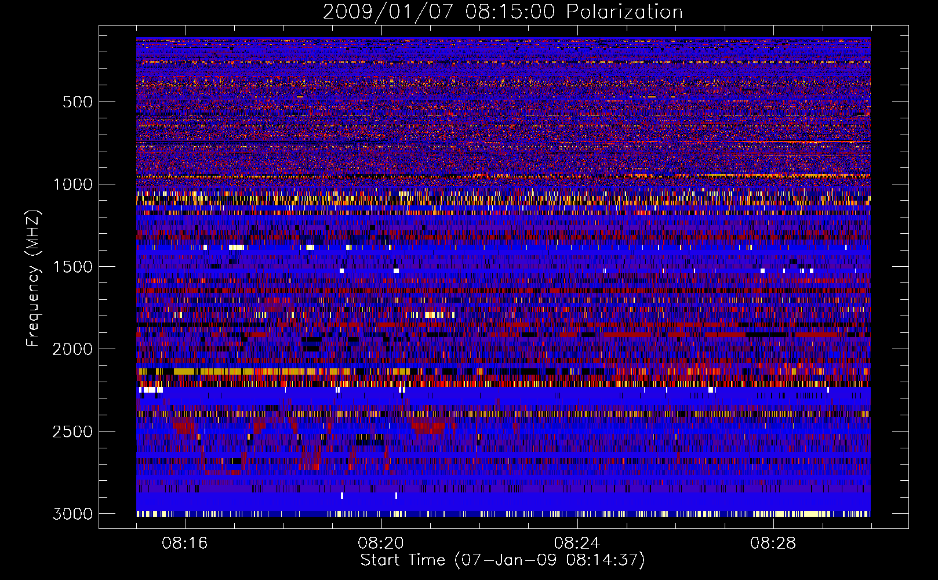This screenshot has width=938, height=580.
Task: Click the 08:16 time tick label
Action: point(185,543)
